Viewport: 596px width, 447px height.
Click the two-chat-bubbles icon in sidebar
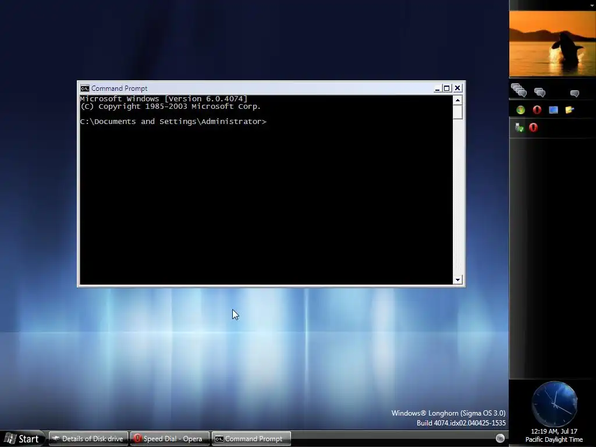coord(540,93)
